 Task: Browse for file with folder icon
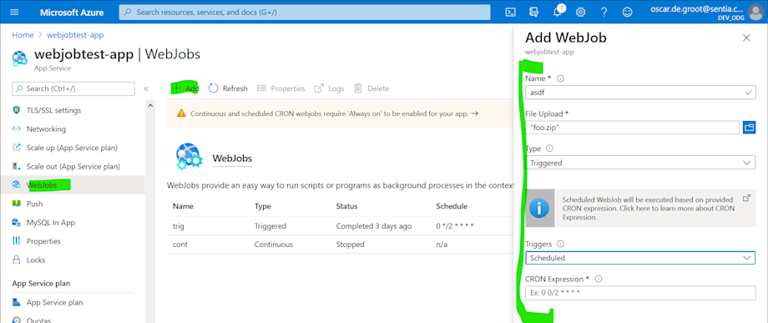(x=749, y=128)
